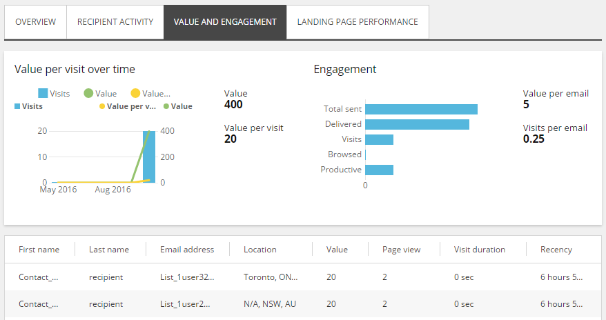Click the Total sent bar in Engagement
The width and height of the screenshot is (606, 320).
coord(421,109)
